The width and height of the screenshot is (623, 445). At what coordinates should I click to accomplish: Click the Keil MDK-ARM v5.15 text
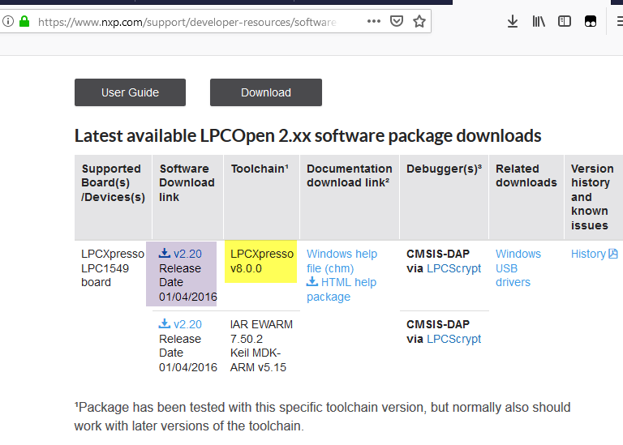[x=258, y=360]
